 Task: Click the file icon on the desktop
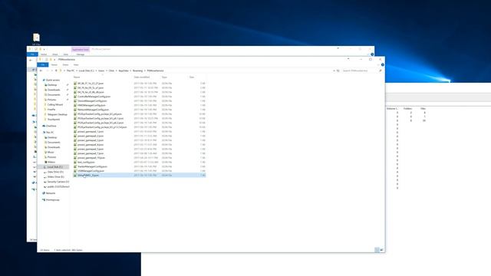36,38
